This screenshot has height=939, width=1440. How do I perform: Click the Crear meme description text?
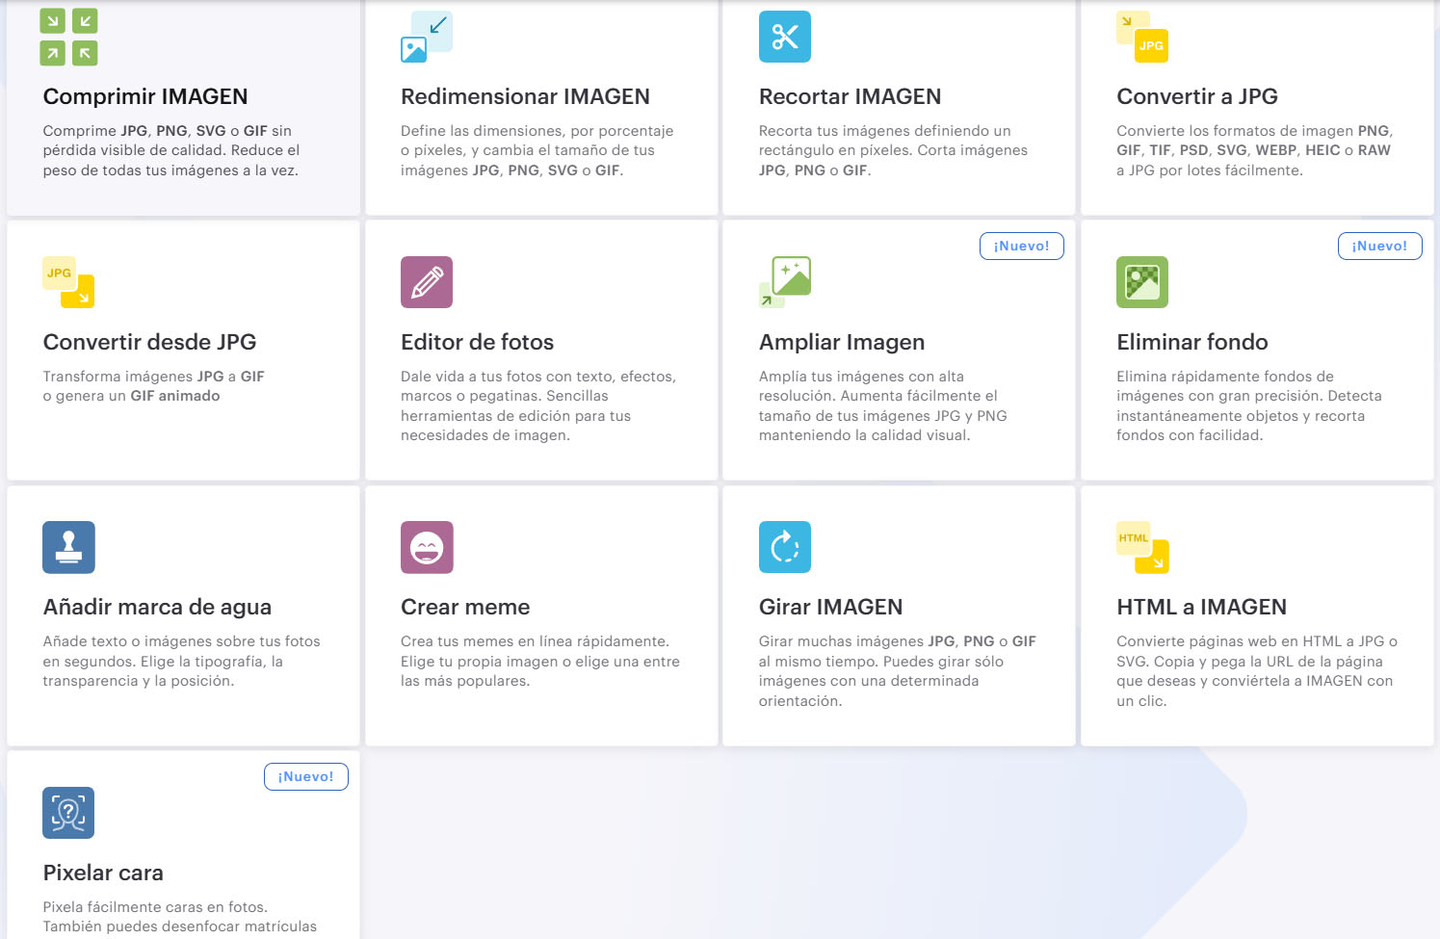539,662
